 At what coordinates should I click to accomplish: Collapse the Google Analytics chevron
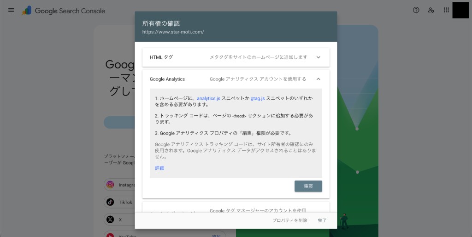(x=319, y=79)
